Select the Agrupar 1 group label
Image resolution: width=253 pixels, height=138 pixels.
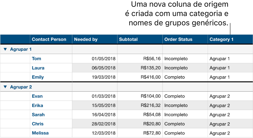point(21,49)
